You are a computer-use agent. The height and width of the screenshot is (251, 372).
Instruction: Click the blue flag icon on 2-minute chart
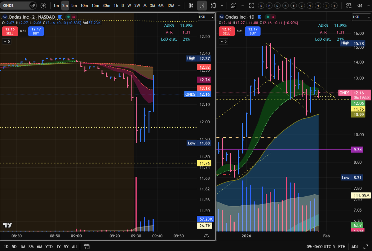[60, 17]
